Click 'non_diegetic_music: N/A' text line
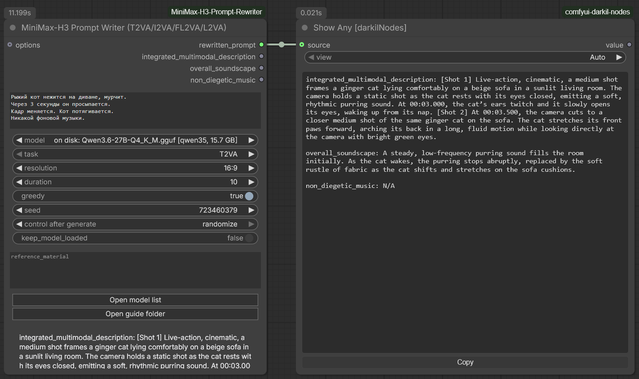Image resolution: width=639 pixels, height=379 pixels. [x=350, y=186]
